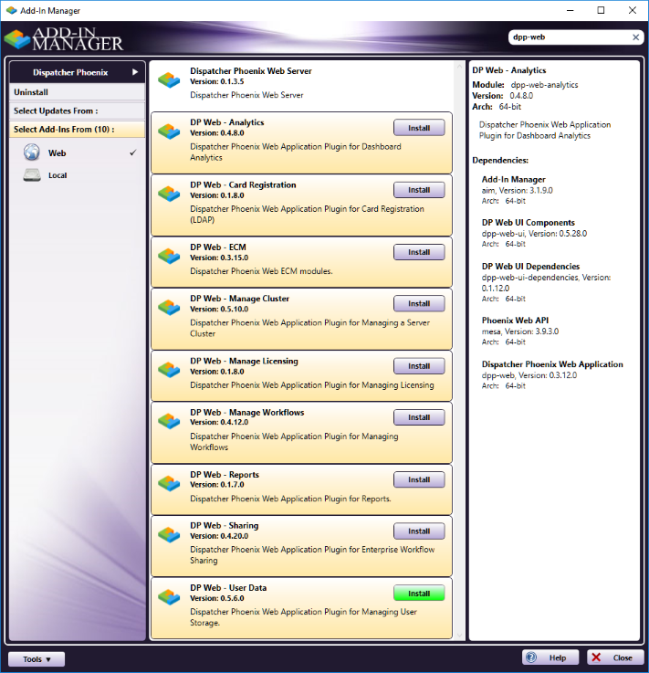Click the Dispatcher Phoenix Web Server icon
The width and height of the screenshot is (649, 673).
click(169, 79)
